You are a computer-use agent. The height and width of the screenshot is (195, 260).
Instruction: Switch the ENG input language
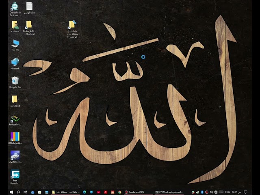pyautogui.click(x=227, y=192)
